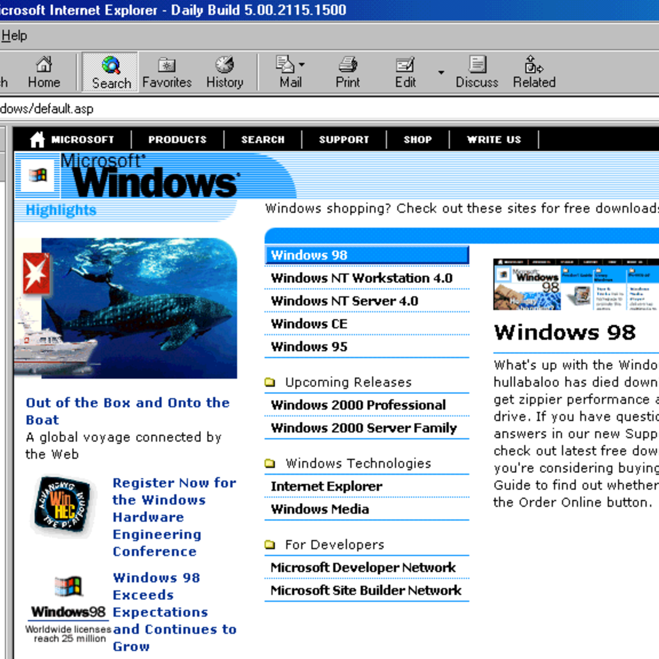Click the Microsoft home icon in navbar
659x659 pixels.
37,139
